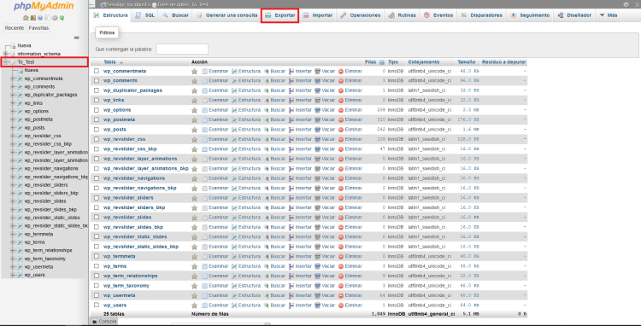Click the Filas column help icon
641x326 pixels.
click(382, 62)
